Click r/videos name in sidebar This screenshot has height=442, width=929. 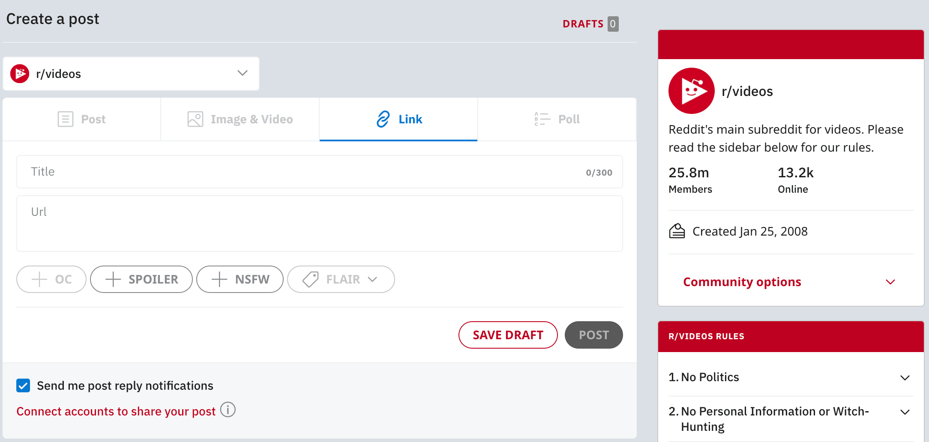click(x=747, y=91)
